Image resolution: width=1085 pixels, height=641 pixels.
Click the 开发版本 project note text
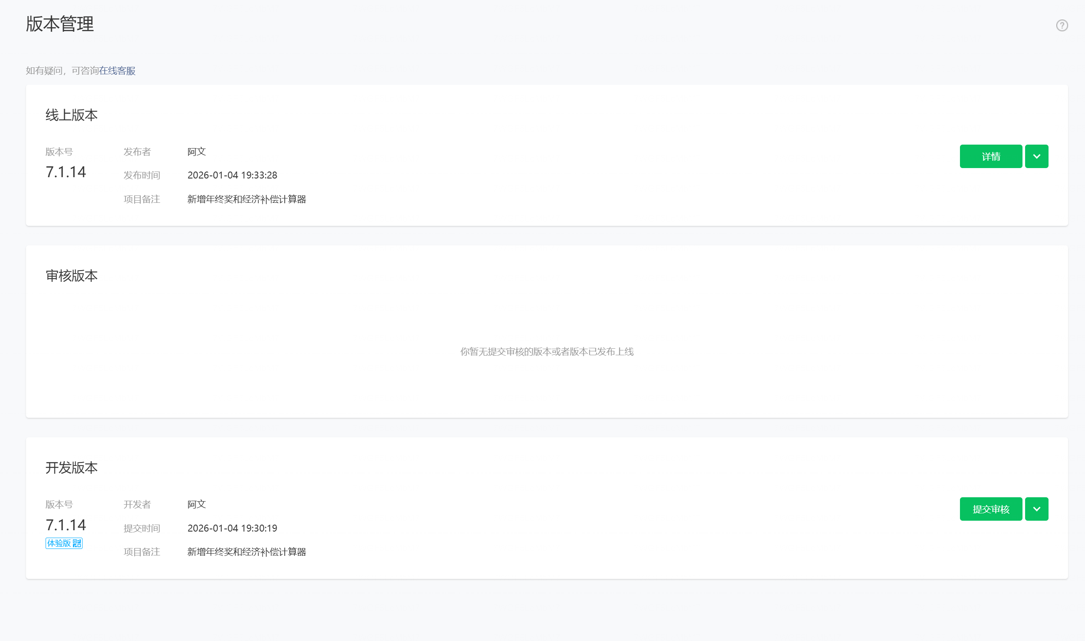click(x=247, y=552)
